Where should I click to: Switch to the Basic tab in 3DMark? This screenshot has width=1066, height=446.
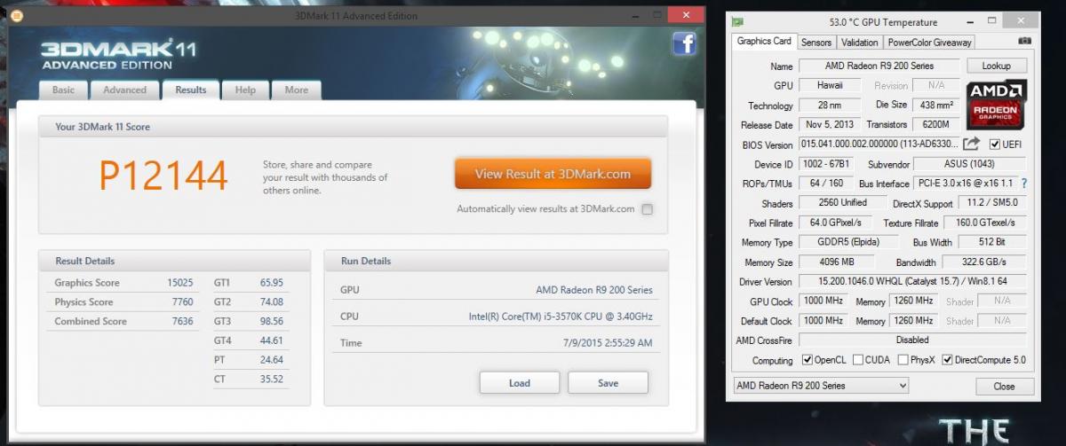63,90
